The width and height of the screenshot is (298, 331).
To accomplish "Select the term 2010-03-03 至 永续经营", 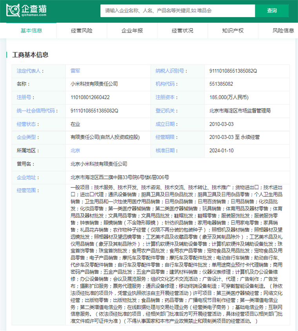I will [x=234, y=137].
